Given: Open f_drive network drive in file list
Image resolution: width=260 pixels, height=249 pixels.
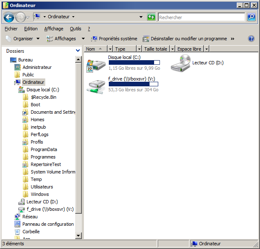Looking at the screenshot, I should 96,85.
